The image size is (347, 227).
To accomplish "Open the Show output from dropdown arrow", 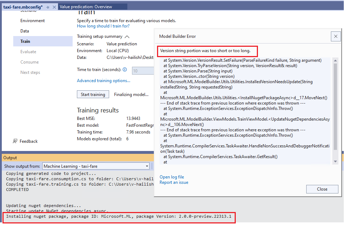I will (x=146, y=166).
